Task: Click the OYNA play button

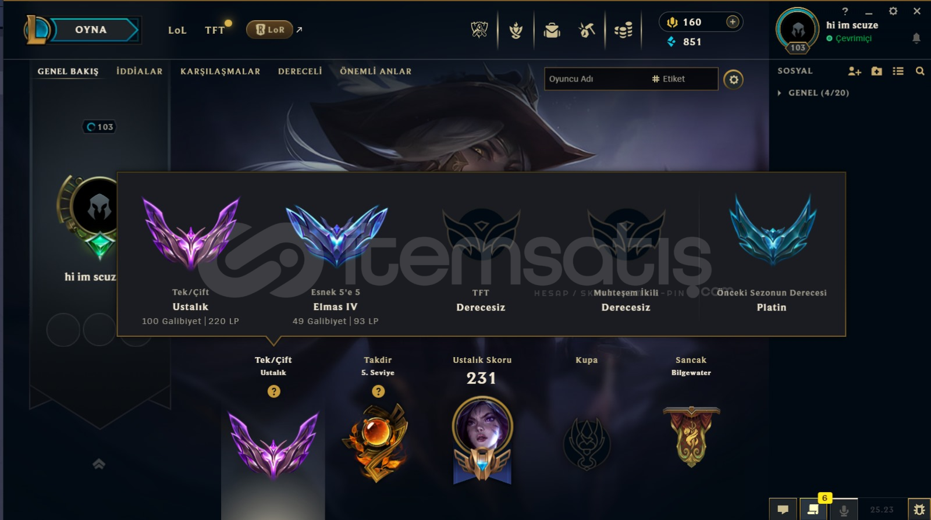Action: (91, 30)
